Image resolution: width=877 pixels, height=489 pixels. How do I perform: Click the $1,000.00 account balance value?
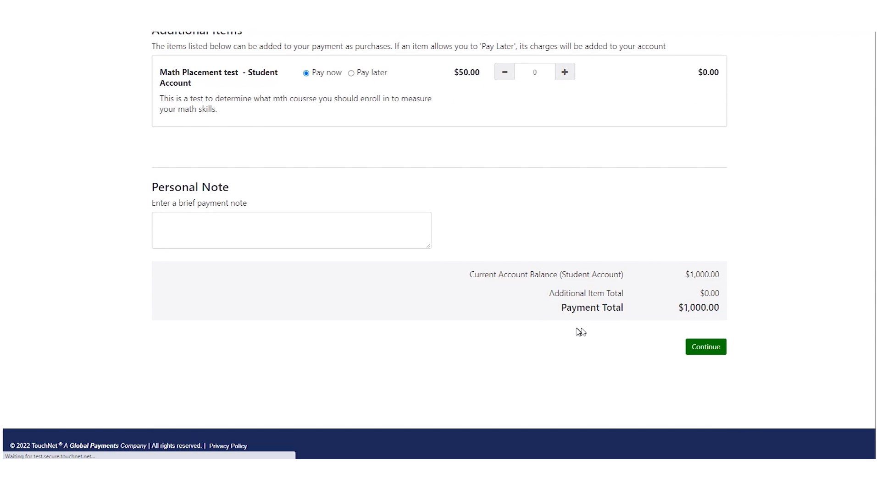(x=702, y=275)
